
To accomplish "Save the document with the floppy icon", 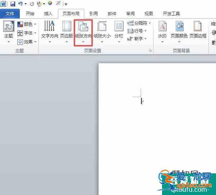I will (13, 4).
